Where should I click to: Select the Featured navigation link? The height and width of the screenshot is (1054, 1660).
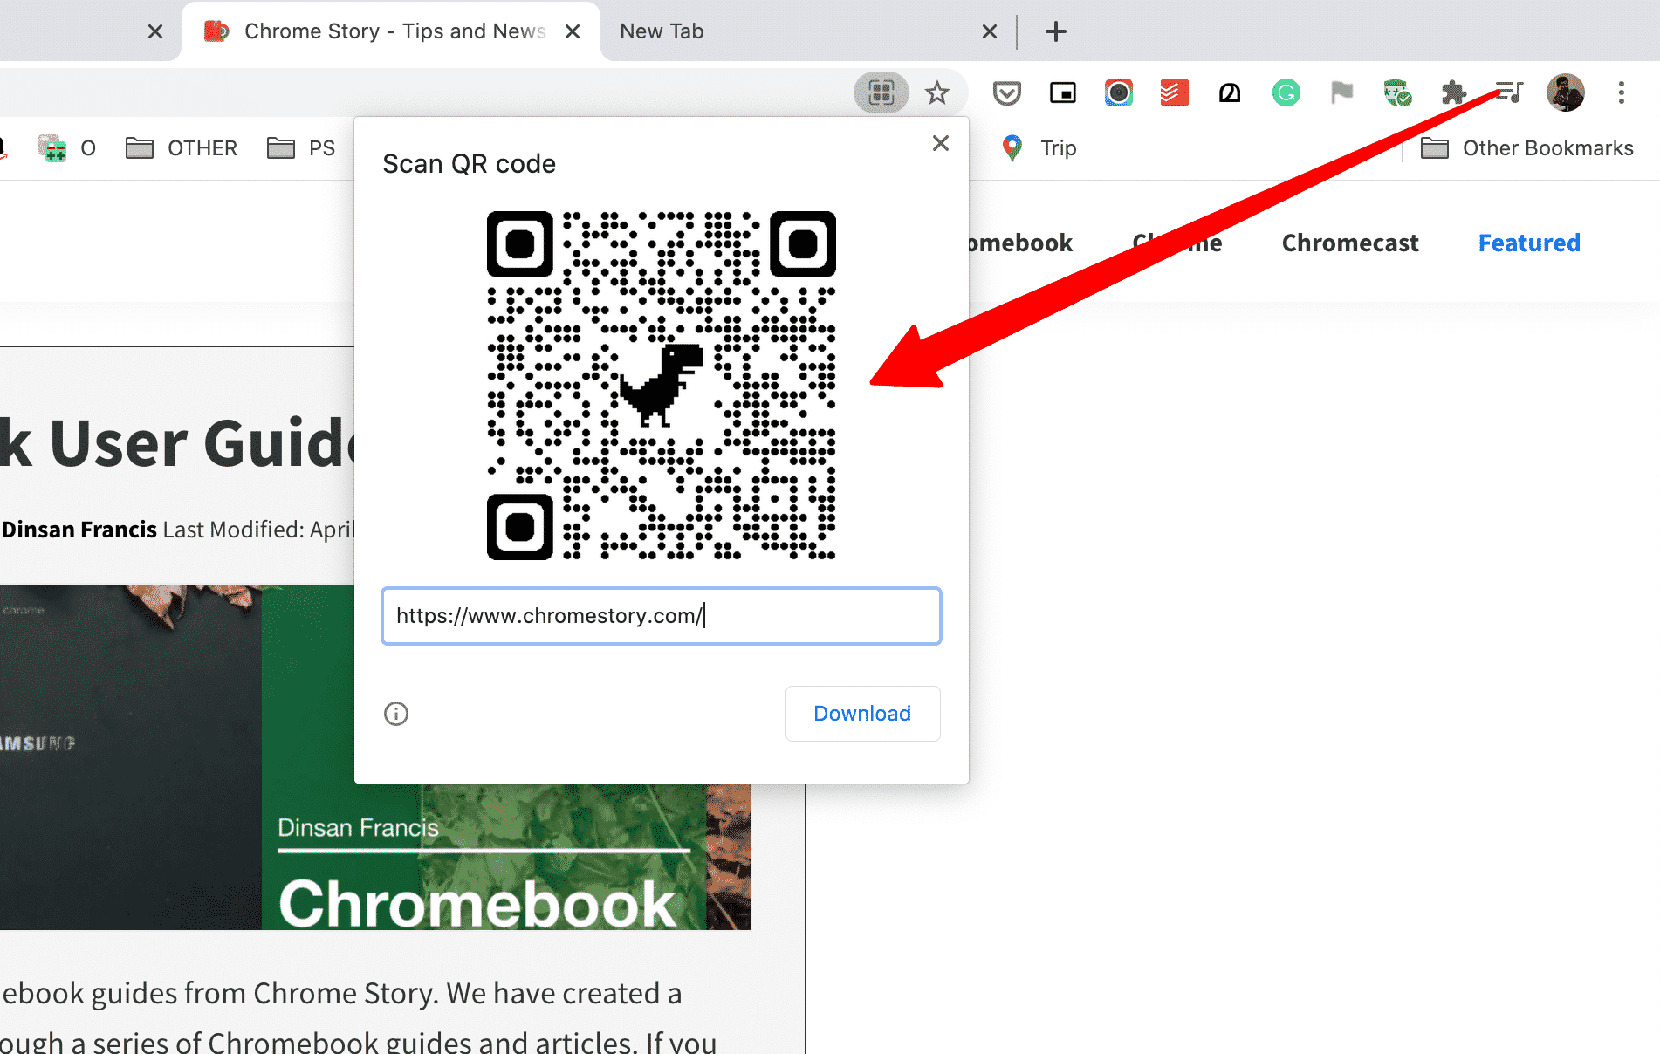point(1528,243)
